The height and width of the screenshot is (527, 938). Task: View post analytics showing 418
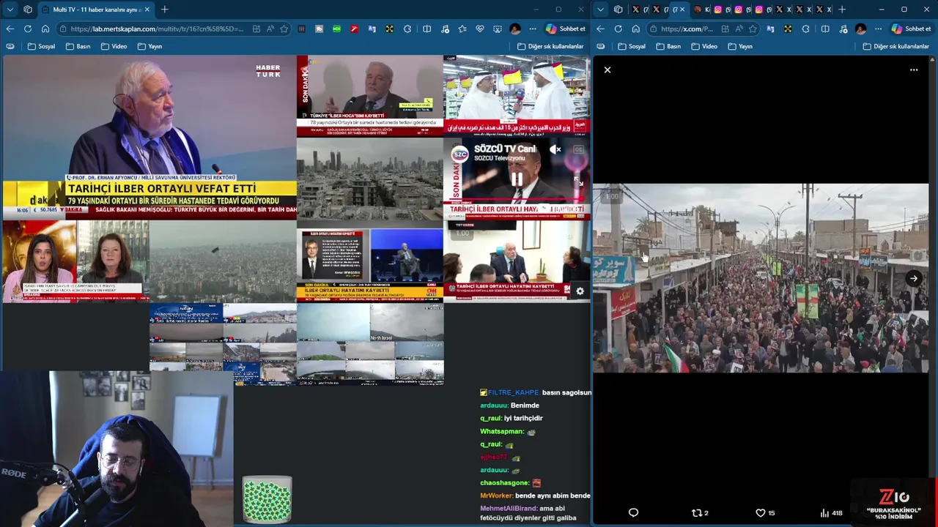[831, 512]
